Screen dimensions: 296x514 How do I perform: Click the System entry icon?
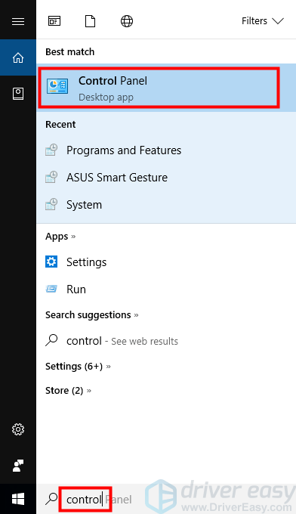tap(51, 204)
